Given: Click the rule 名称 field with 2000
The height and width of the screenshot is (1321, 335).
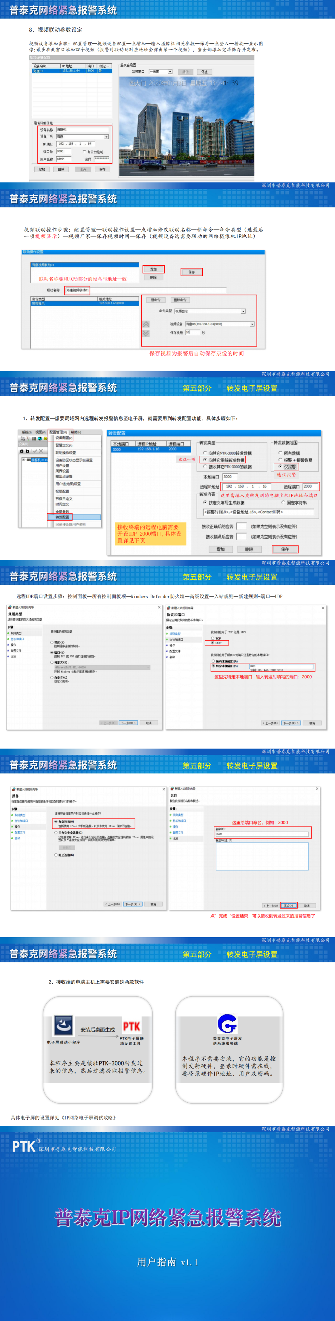Looking at the screenshot, I should click(262, 834).
